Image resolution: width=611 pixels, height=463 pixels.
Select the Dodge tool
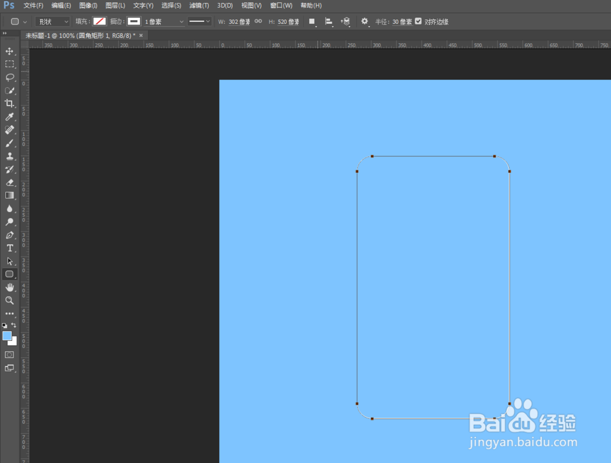point(9,222)
